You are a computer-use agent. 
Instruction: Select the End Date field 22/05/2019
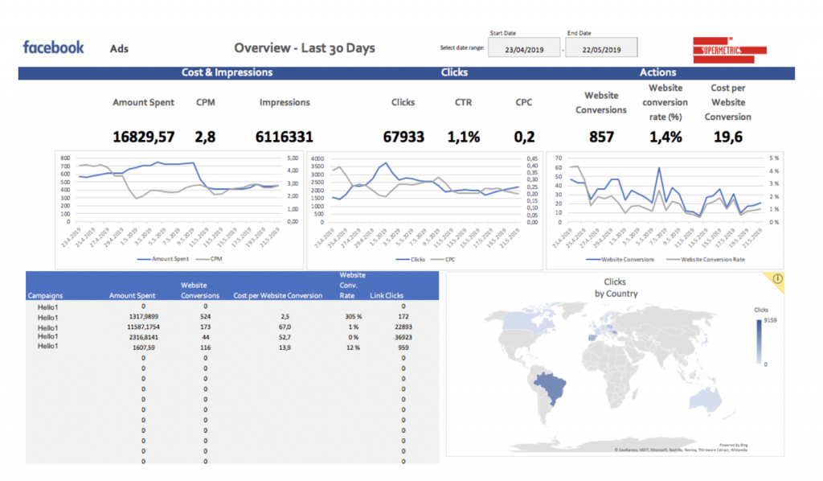[601, 47]
